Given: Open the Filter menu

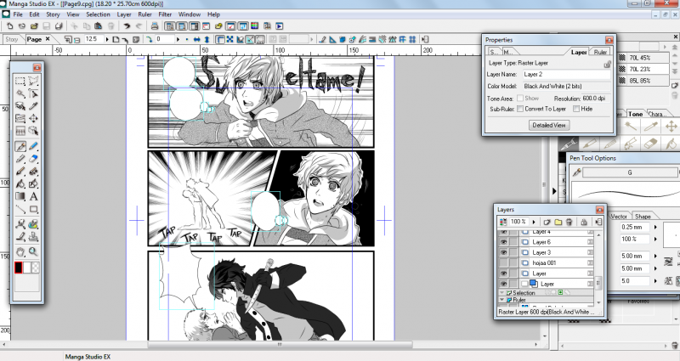Looking at the screenshot, I should point(165,14).
